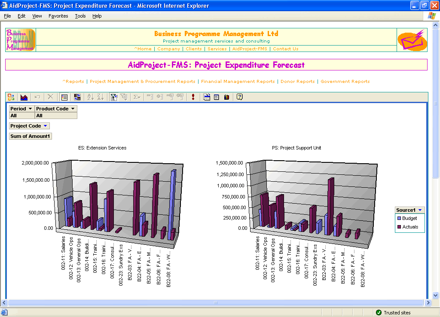Click the 'ES: Extension Services' chart title
440x317 pixels.
(x=102, y=148)
